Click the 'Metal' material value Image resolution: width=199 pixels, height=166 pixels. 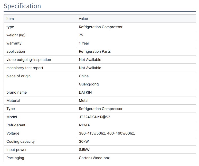click(x=84, y=101)
